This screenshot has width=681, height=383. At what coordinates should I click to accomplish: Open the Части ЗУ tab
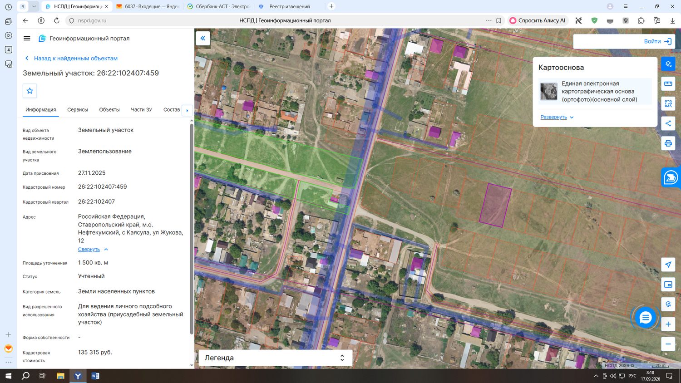pos(141,110)
